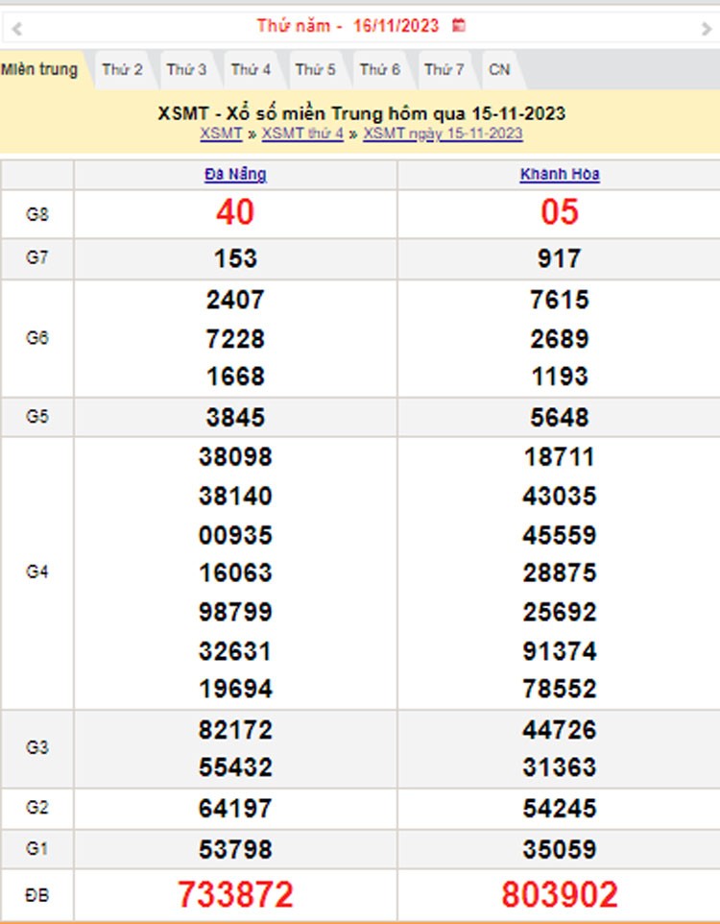
Task: Click the next day arrow
Action: [707, 29]
